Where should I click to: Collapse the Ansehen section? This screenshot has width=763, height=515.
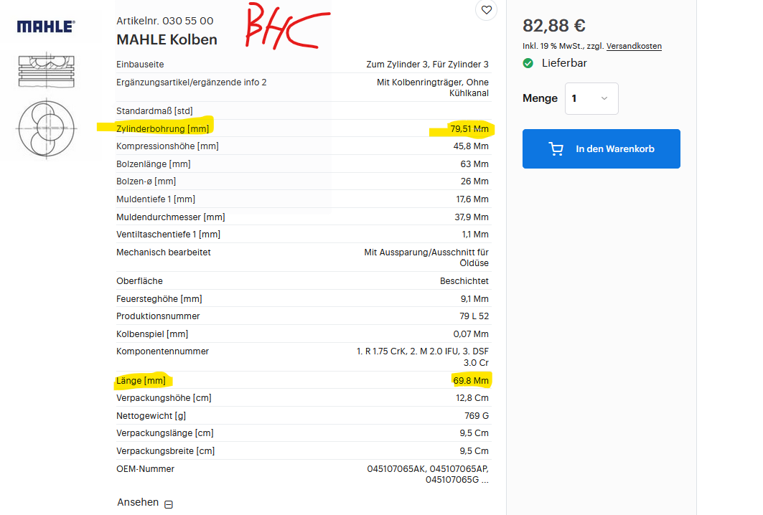(x=169, y=504)
